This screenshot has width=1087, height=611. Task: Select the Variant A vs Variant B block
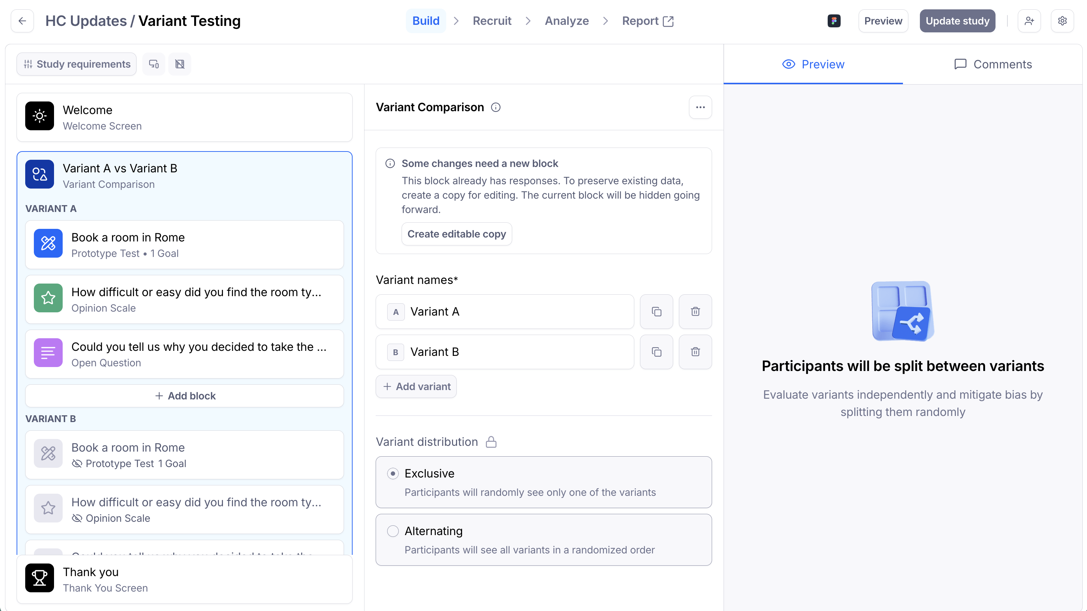pos(184,175)
